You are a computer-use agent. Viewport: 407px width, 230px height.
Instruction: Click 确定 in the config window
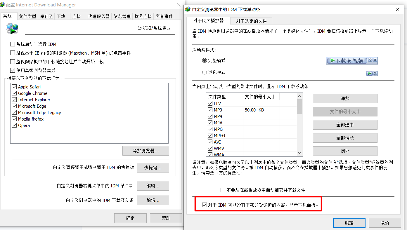tap(130, 218)
